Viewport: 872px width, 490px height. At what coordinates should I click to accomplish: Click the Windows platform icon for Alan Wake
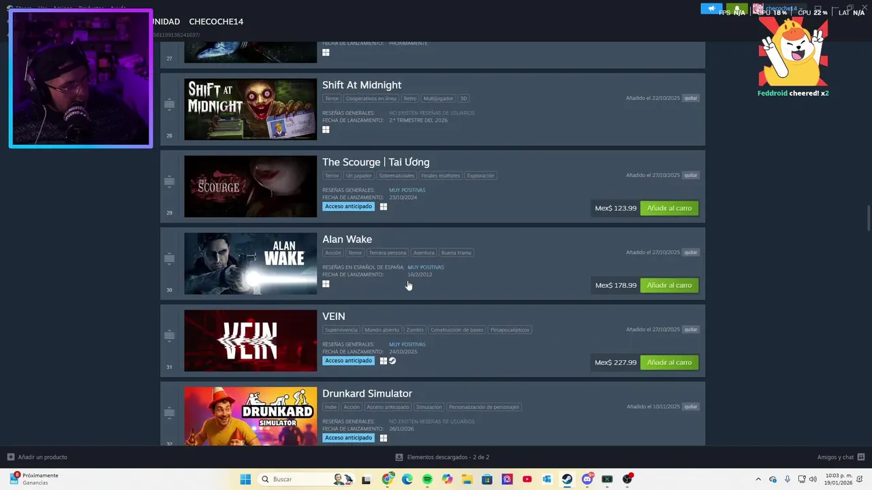[326, 284]
